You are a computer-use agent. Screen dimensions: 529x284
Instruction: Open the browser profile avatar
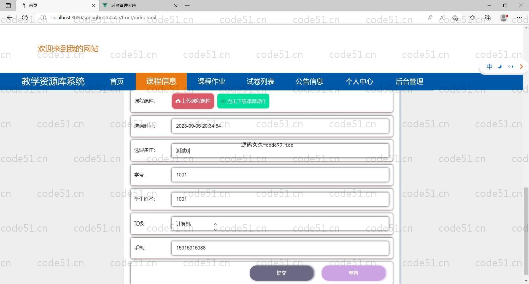coord(504,18)
